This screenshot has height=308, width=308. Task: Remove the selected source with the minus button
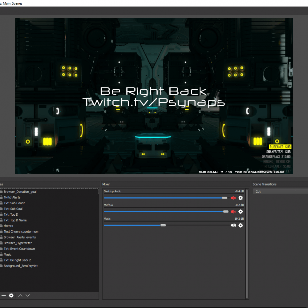(x=4, y=295)
